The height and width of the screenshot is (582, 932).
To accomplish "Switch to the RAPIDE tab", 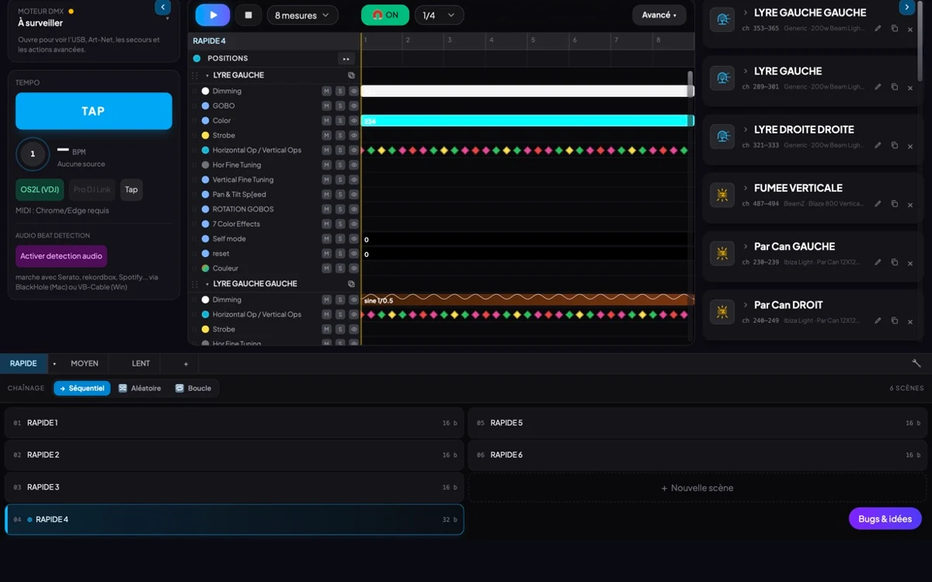I will point(23,363).
